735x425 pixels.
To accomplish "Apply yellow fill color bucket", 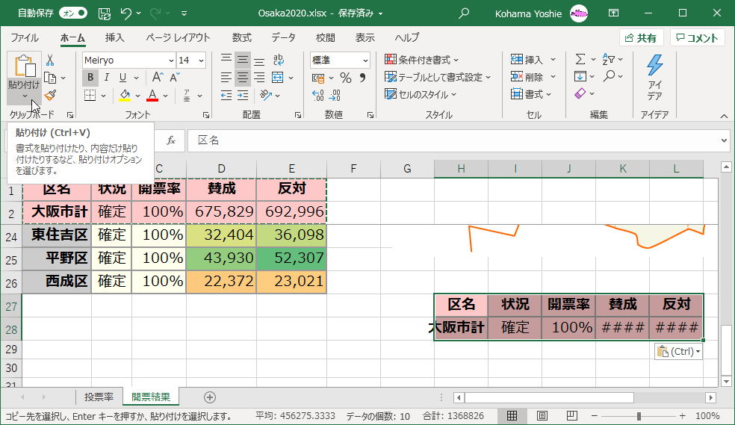I will click(125, 96).
